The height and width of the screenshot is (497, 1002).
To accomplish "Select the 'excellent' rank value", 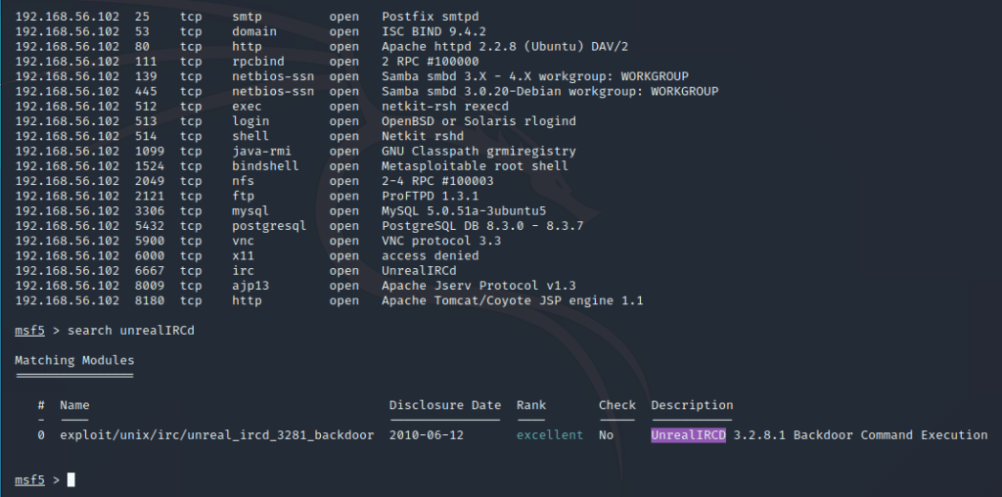I will click(x=549, y=435).
